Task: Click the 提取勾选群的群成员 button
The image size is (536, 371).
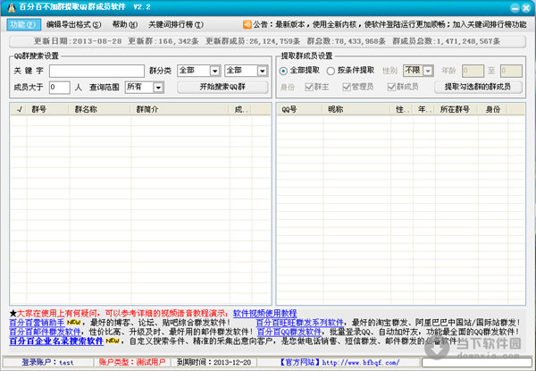Action: pyautogui.click(x=478, y=87)
